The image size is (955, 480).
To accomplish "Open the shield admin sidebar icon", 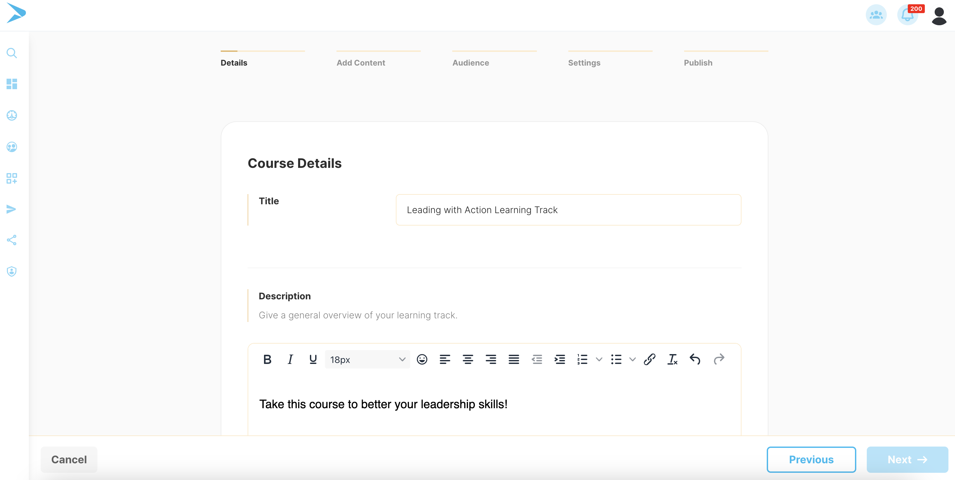I will 11,271.
